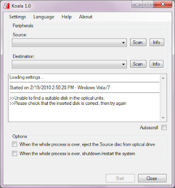Viewport: 175px width, 188px height.
Task: Open the Help menu
Action: click(x=66, y=17)
